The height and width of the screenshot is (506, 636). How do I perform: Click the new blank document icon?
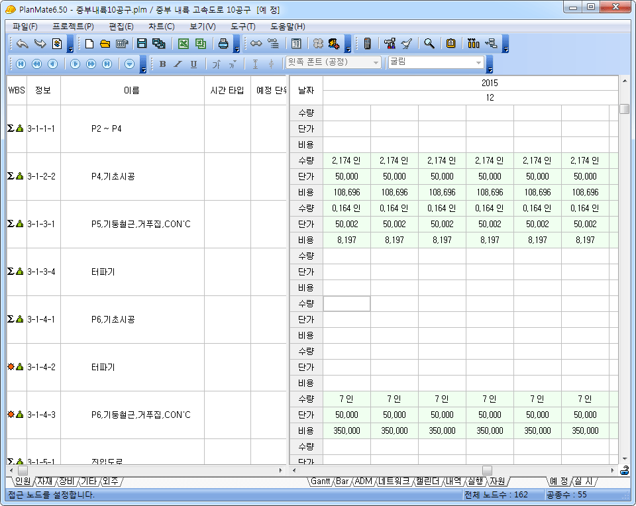(x=89, y=44)
